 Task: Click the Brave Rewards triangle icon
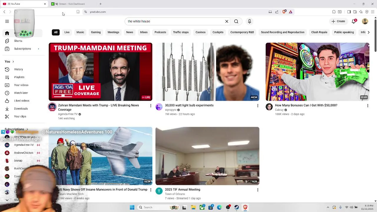click(x=290, y=12)
